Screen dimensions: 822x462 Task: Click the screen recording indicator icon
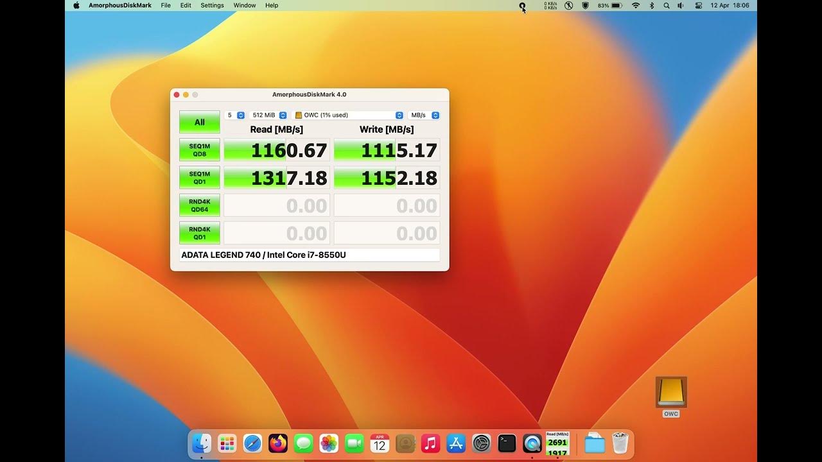[x=523, y=5]
